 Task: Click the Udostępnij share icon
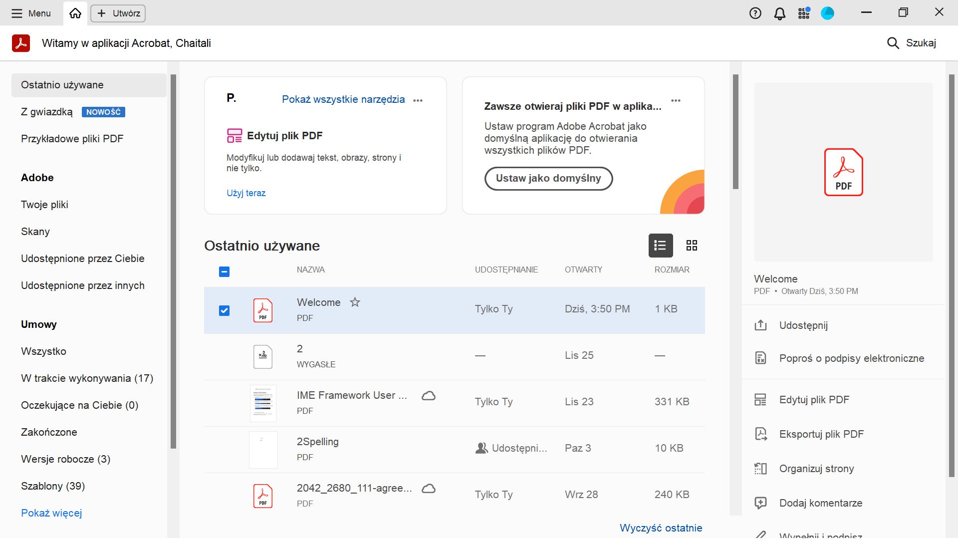click(x=760, y=325)
